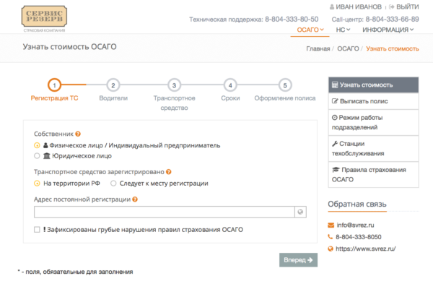Click the globe icon at address field end
The image size is (433, 284).
300,212
